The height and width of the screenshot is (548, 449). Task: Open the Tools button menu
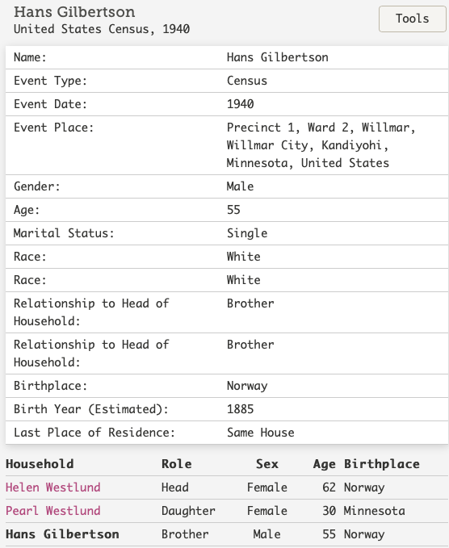(x=413, y=19)
